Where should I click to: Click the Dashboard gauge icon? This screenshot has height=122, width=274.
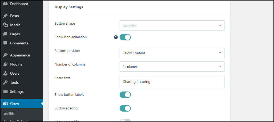point(5,4)
